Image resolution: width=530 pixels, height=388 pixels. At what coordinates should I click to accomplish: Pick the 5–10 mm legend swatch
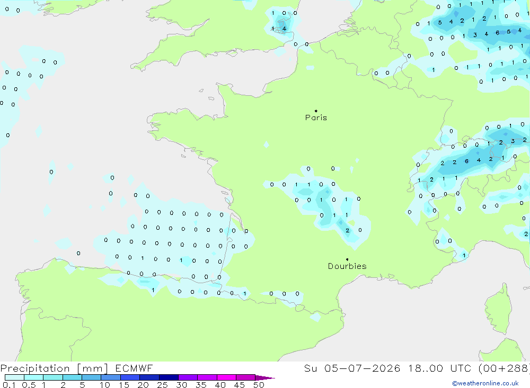(92, 377)
